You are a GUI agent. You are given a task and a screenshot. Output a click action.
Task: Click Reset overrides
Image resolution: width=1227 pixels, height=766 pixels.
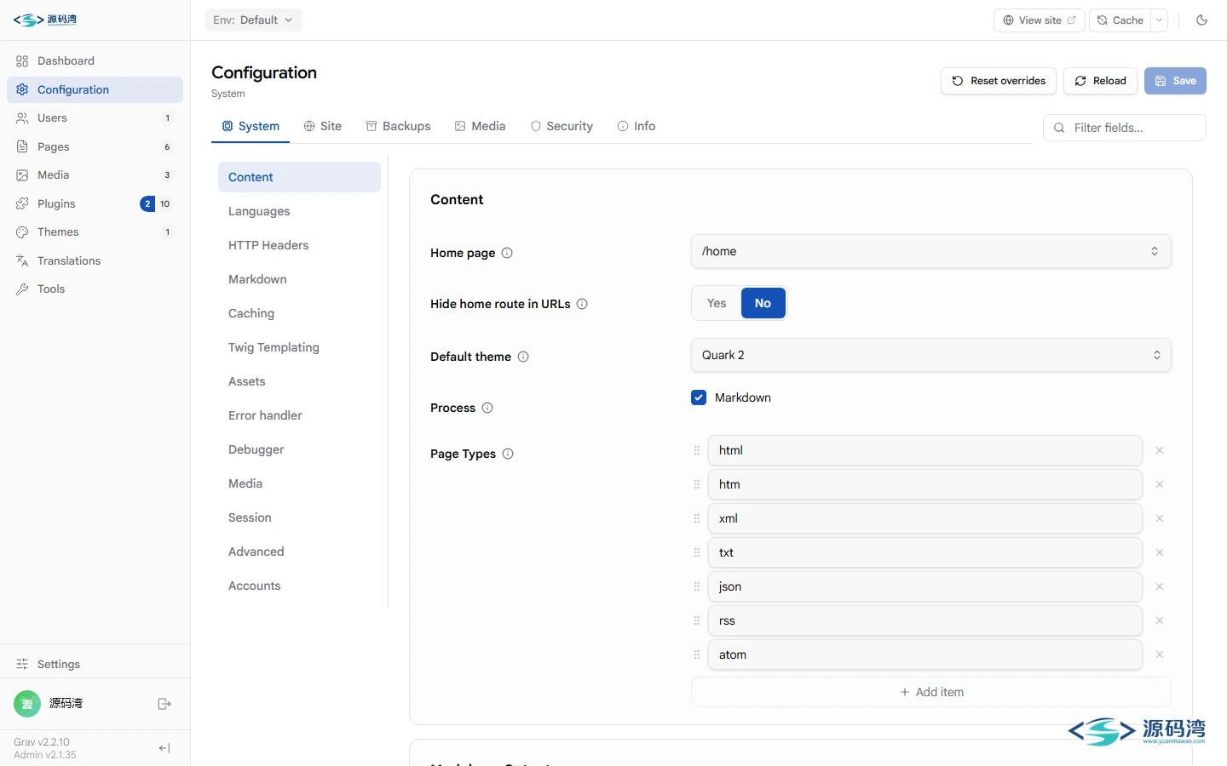[999, 81]
